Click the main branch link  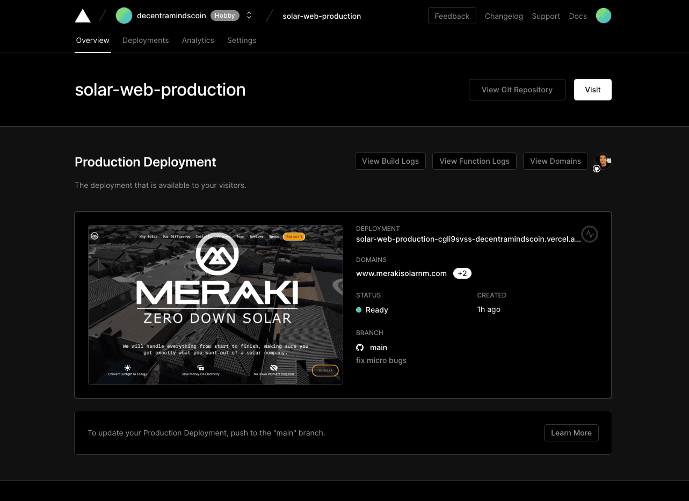pos(379,347)
